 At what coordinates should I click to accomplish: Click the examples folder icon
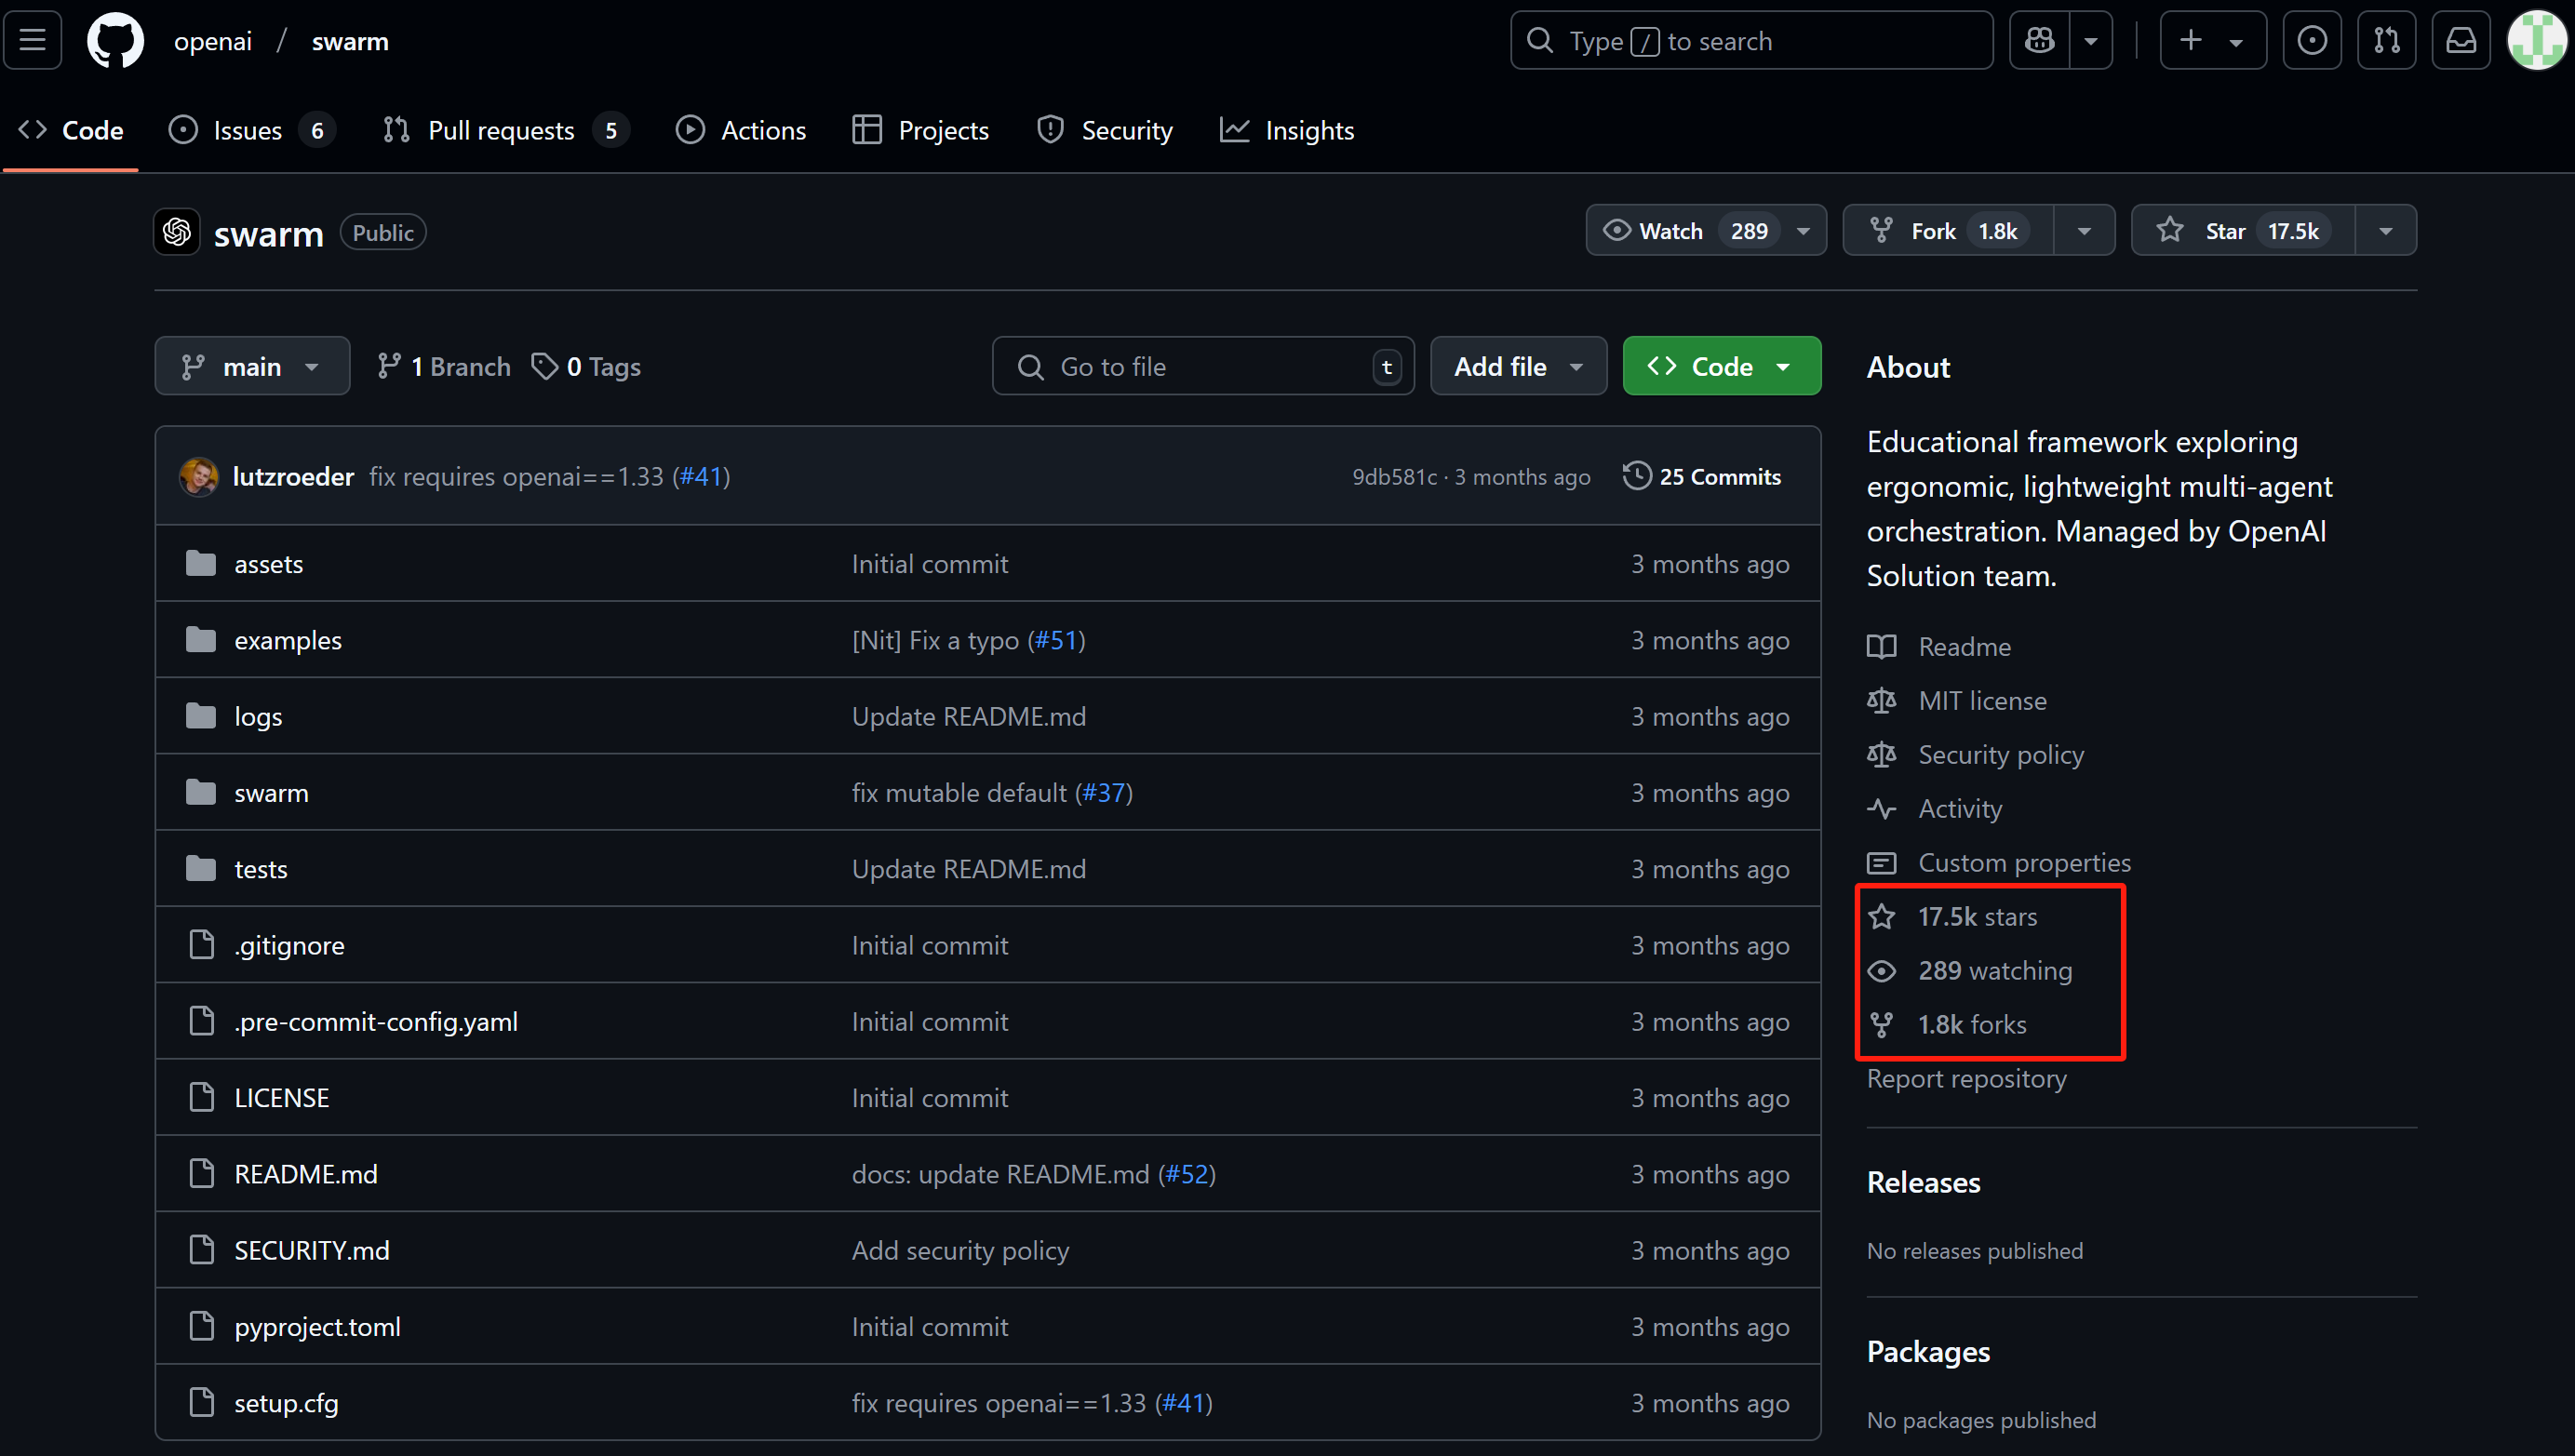click(x=201, y=639)
